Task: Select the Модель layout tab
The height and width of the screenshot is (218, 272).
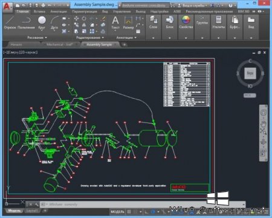Action: 15,211
